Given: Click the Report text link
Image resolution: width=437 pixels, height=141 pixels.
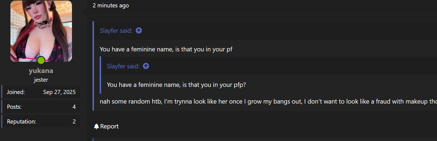Looking at the screenshot, I should [x=109, y=126].
